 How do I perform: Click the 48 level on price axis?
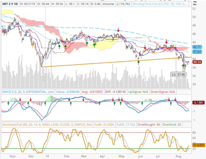coord(194,25)
